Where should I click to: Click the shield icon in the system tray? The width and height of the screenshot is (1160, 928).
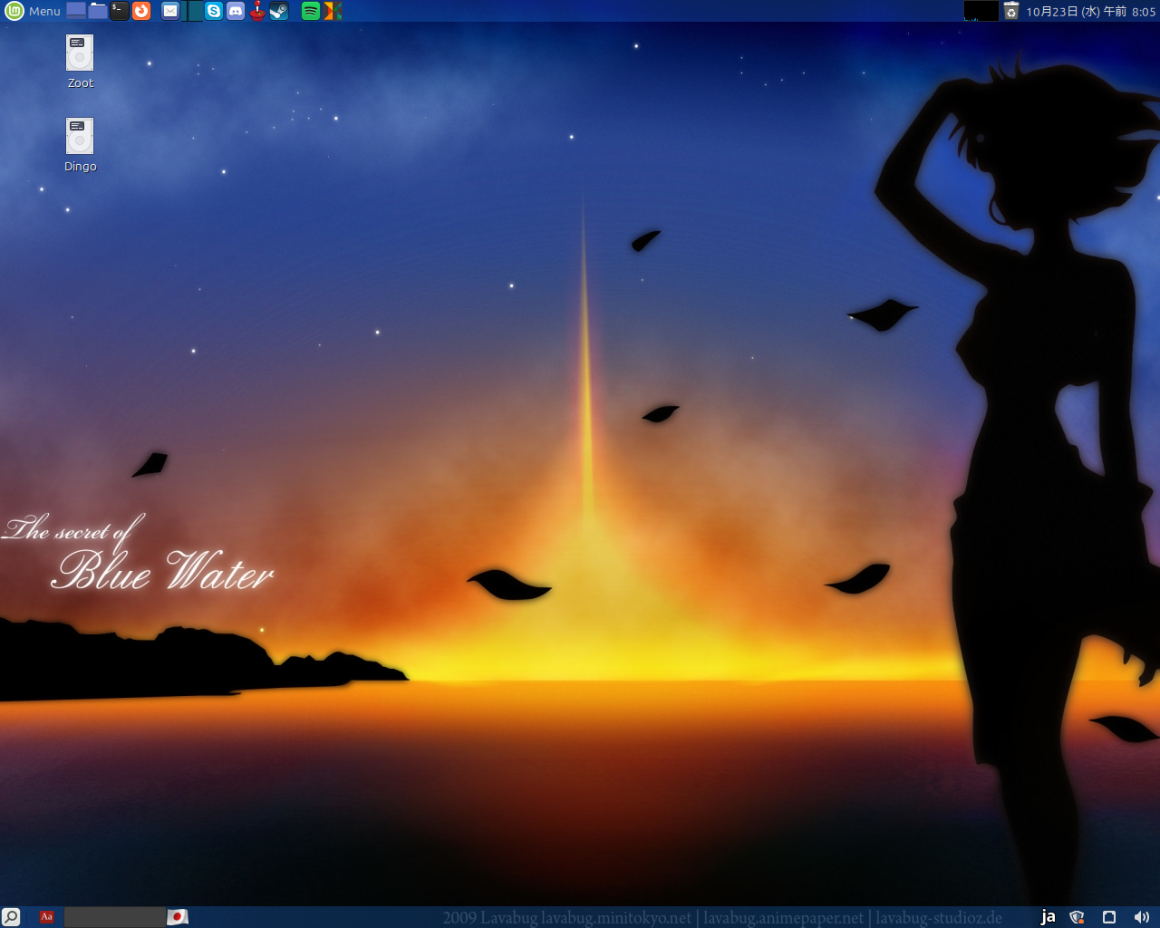(x=1077, y=916)
